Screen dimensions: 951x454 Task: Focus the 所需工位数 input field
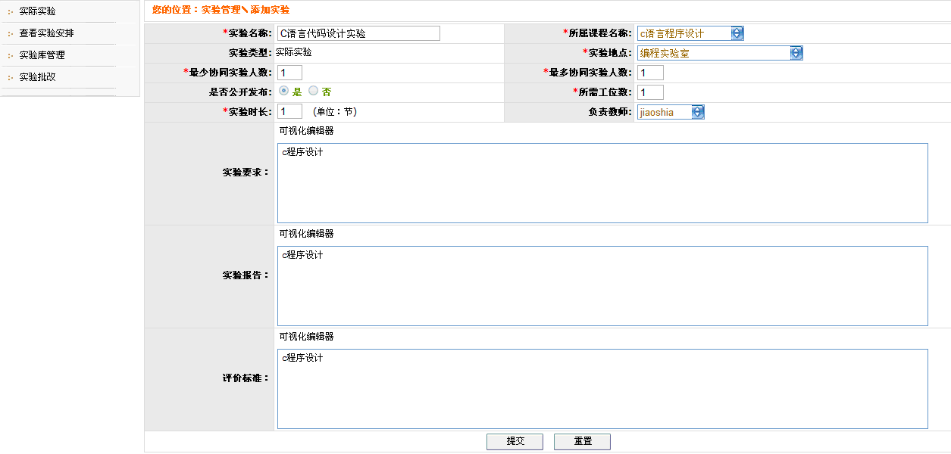coord(650,92)
